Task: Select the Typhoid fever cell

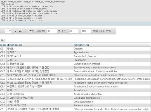Action: click(x=112, y=53)
